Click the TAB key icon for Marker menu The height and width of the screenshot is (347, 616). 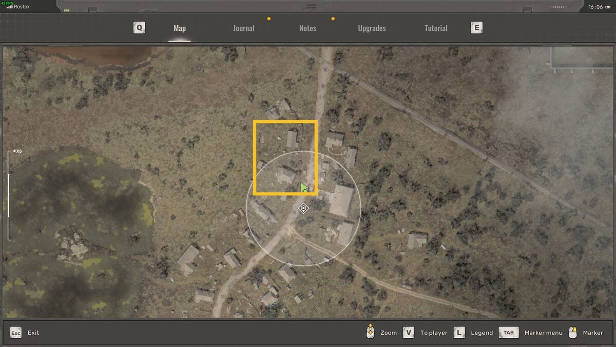(508, 333)
